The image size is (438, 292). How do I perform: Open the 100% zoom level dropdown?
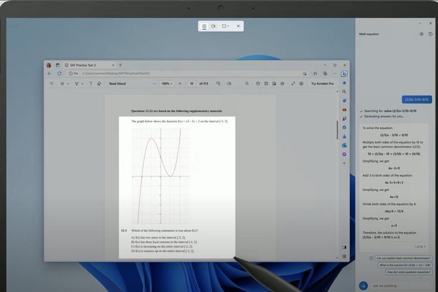pyautogui.click(x=167, y=83)
